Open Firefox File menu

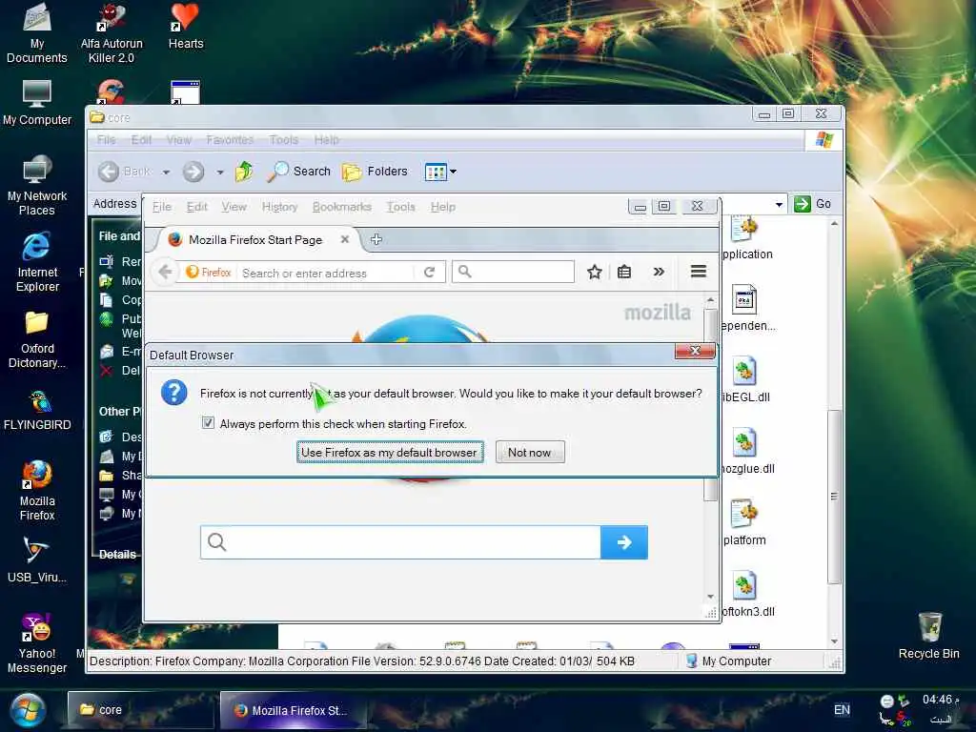162,207
